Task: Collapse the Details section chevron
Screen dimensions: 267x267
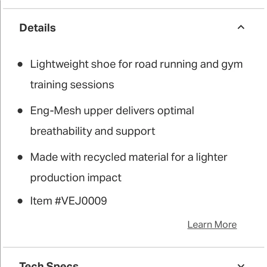Action: pyautogui.click(x=241, y=27)
